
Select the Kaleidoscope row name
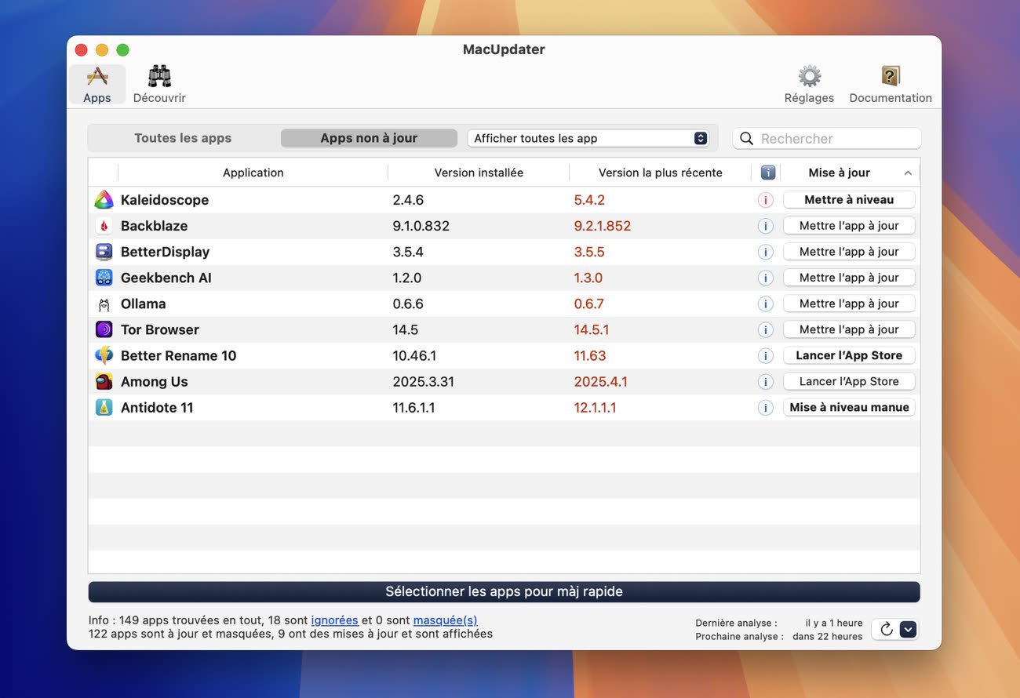tap(165, 200)
